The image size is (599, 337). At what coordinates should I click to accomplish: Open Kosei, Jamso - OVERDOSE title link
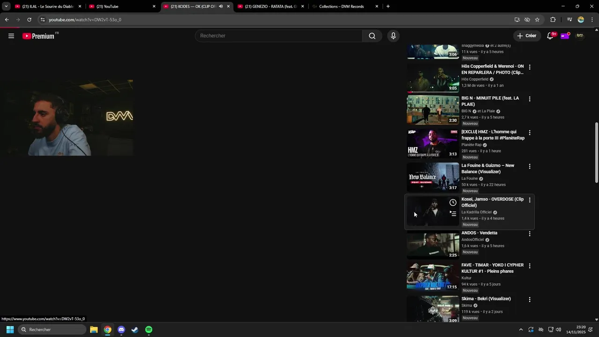pyautogui.click(x=492, y=202)
